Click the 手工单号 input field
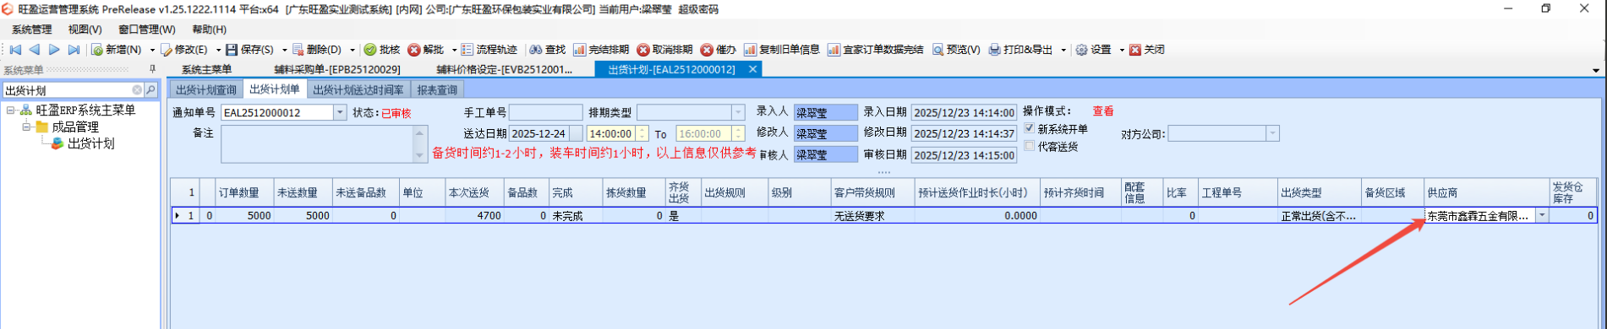The image size is (1607, 329). pyautogui.click(x=545, y=112)
